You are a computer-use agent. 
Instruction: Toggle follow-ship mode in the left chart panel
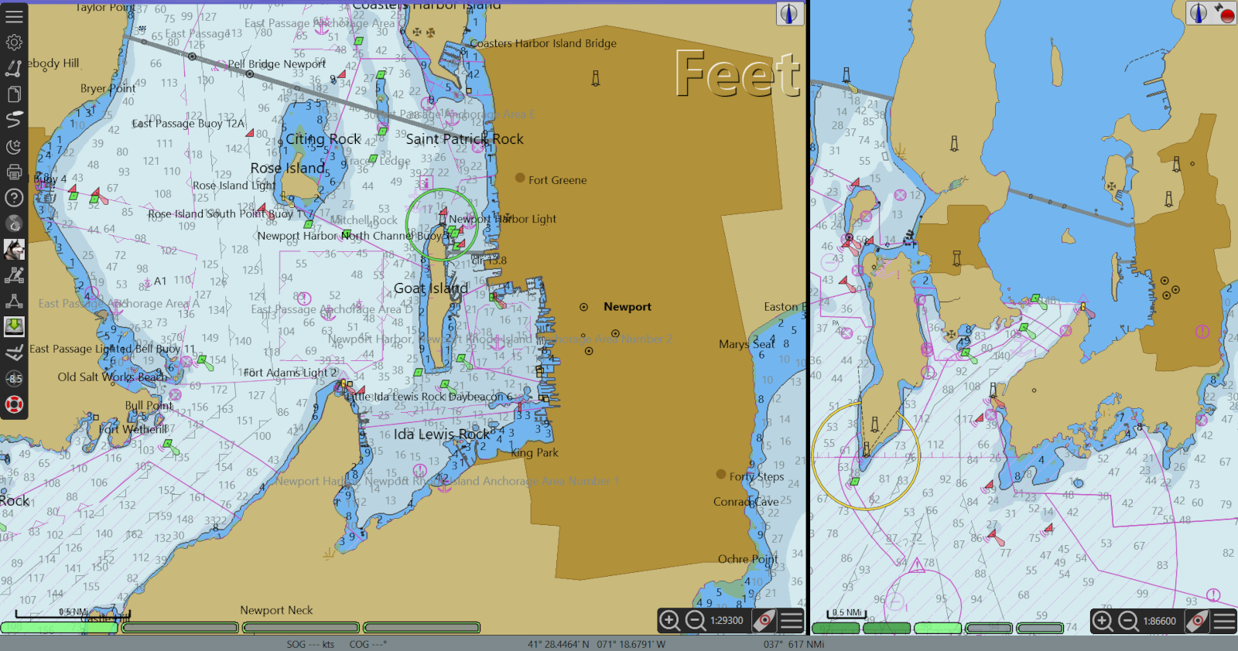[x=764, y=620]
